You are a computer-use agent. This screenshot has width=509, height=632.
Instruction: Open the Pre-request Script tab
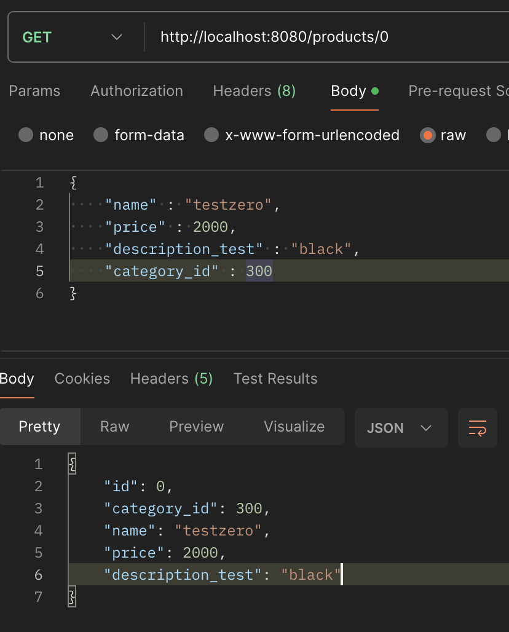coord(458,91)
